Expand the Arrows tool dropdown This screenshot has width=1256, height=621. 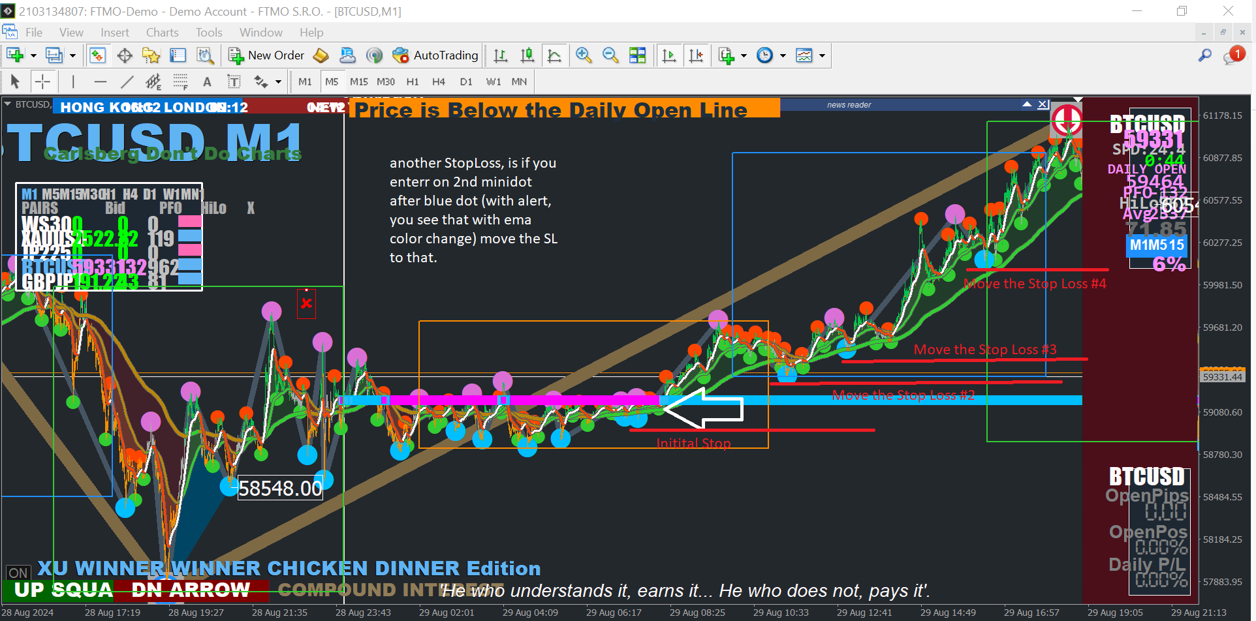[278, 82]
